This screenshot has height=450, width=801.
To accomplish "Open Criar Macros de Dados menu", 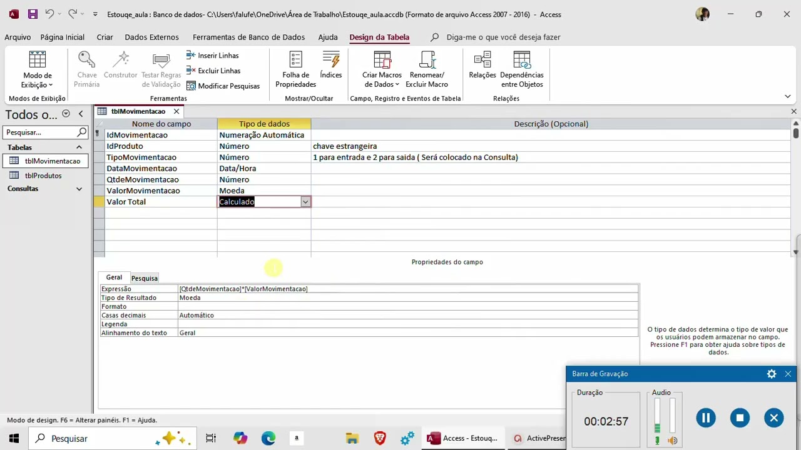I will 382,69.
